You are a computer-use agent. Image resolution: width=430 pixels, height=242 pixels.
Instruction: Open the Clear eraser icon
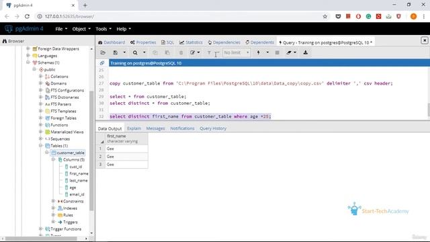[x=289, y=52]
